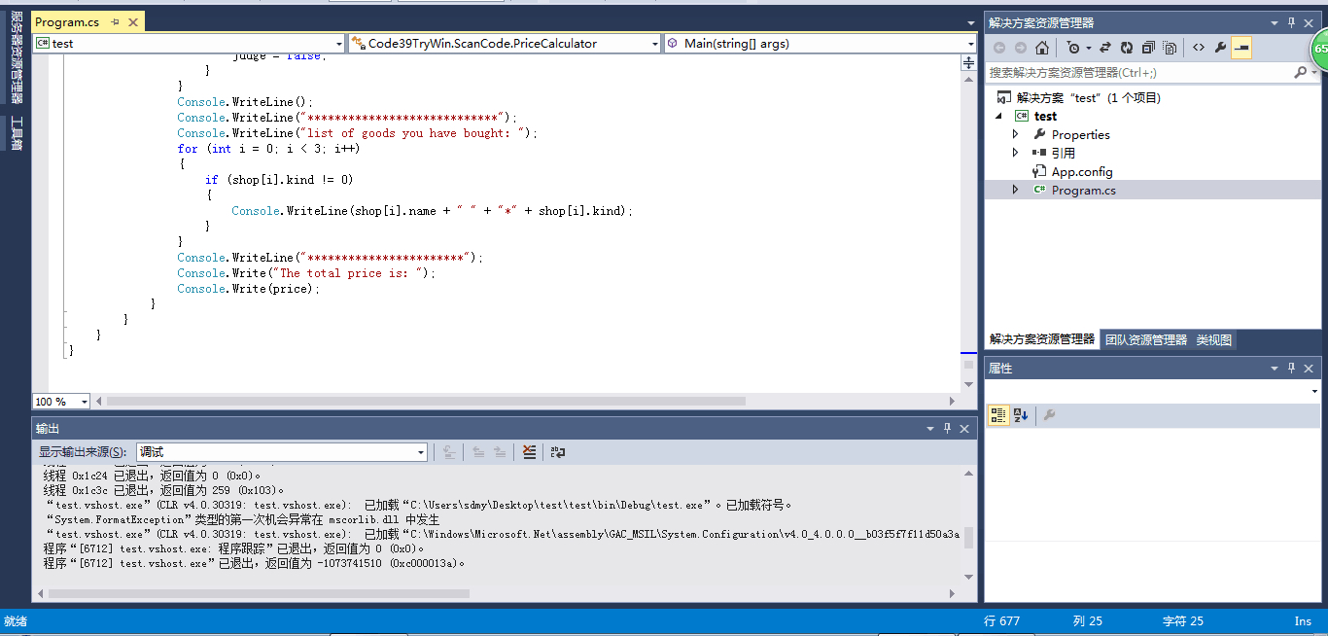
Task: Switch to 类视图 tab
Action: [1214, 339]
